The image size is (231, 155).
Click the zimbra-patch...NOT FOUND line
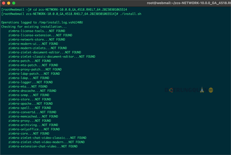[x=30, y=61]
